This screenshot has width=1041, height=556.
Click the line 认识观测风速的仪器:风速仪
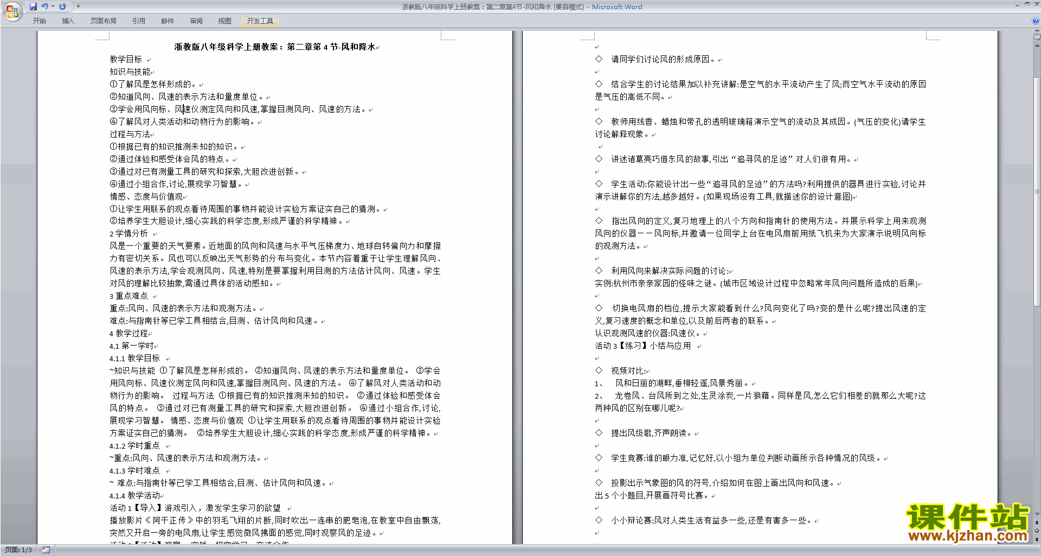tap(647, 333)
